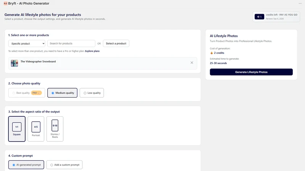Click the Renews Sep 6 text
The height and width of the screenshot is (171, 305).
pyautogui.click(x=274, y=19)
